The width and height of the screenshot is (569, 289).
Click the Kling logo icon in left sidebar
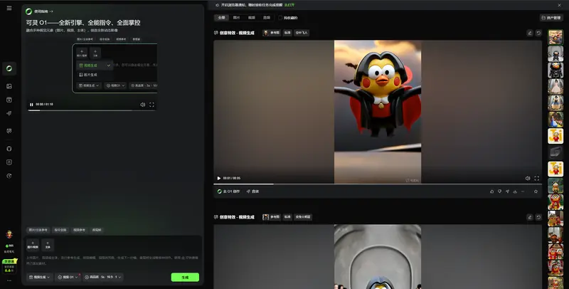(9, 68)
